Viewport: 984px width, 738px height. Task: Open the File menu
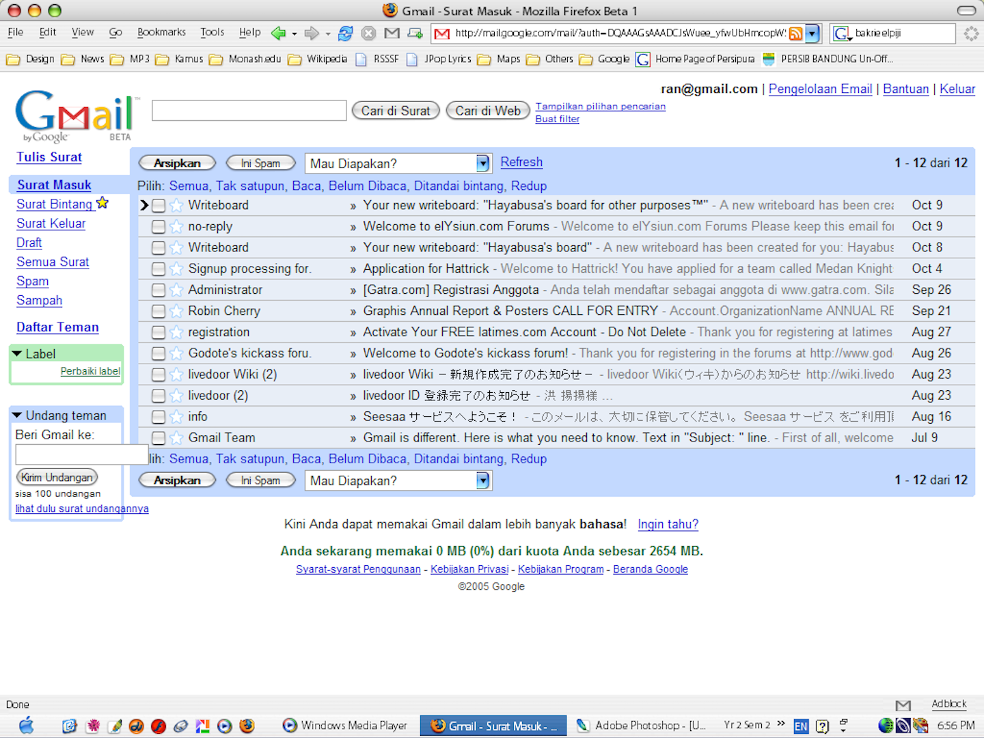point(15,32)
